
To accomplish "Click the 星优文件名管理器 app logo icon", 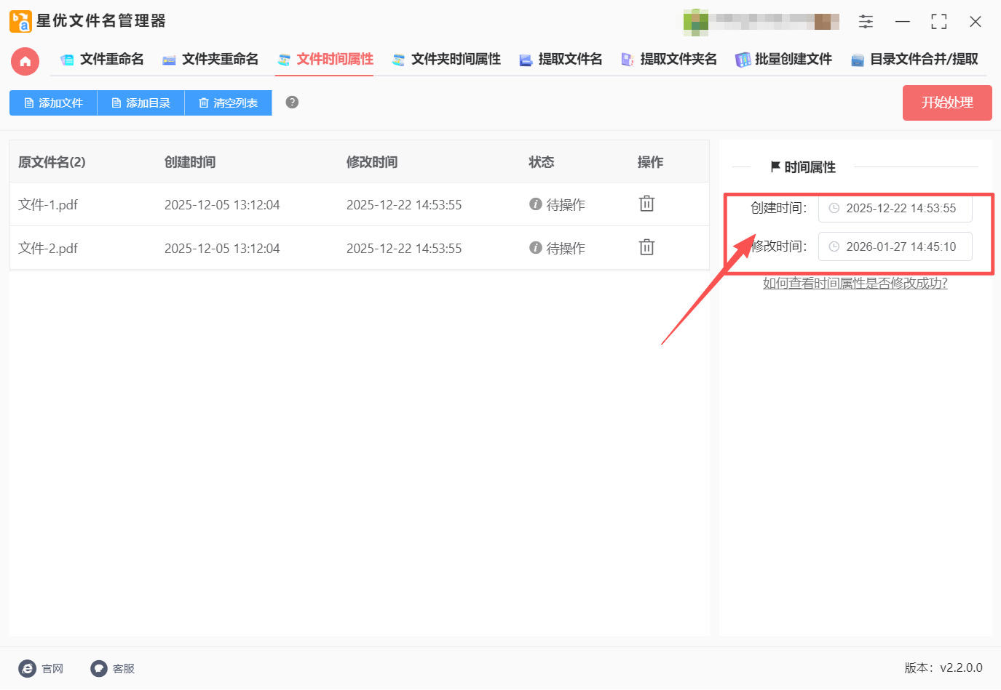I will (20, 22).
